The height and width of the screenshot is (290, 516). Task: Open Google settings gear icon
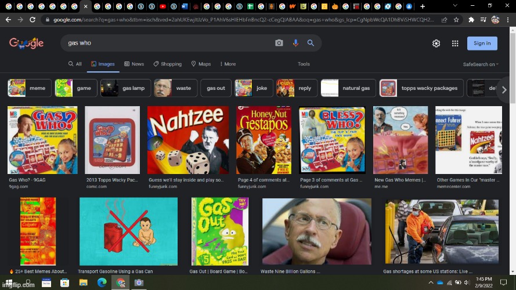click(x=436, y=43)
